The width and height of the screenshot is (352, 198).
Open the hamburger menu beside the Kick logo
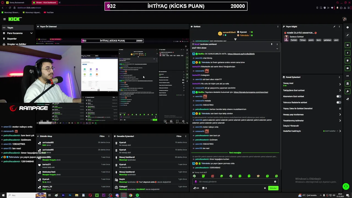click(x=4, y=19)
